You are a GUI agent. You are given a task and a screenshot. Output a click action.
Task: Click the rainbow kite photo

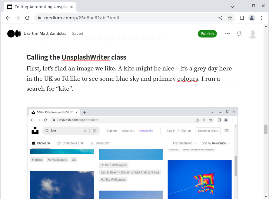200,179
